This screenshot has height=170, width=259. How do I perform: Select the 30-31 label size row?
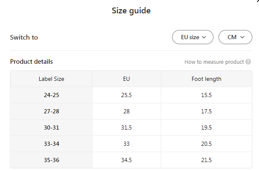pyautogui.click(x=51, y=127)
